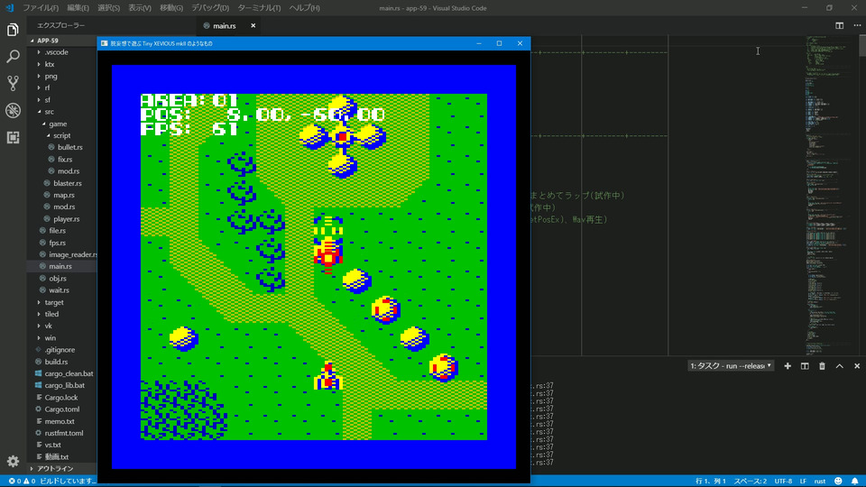The image size is (866, 487).
Task: Expand the アウトライン outline section
Action: pyautogui.click(x=55, y=468)
